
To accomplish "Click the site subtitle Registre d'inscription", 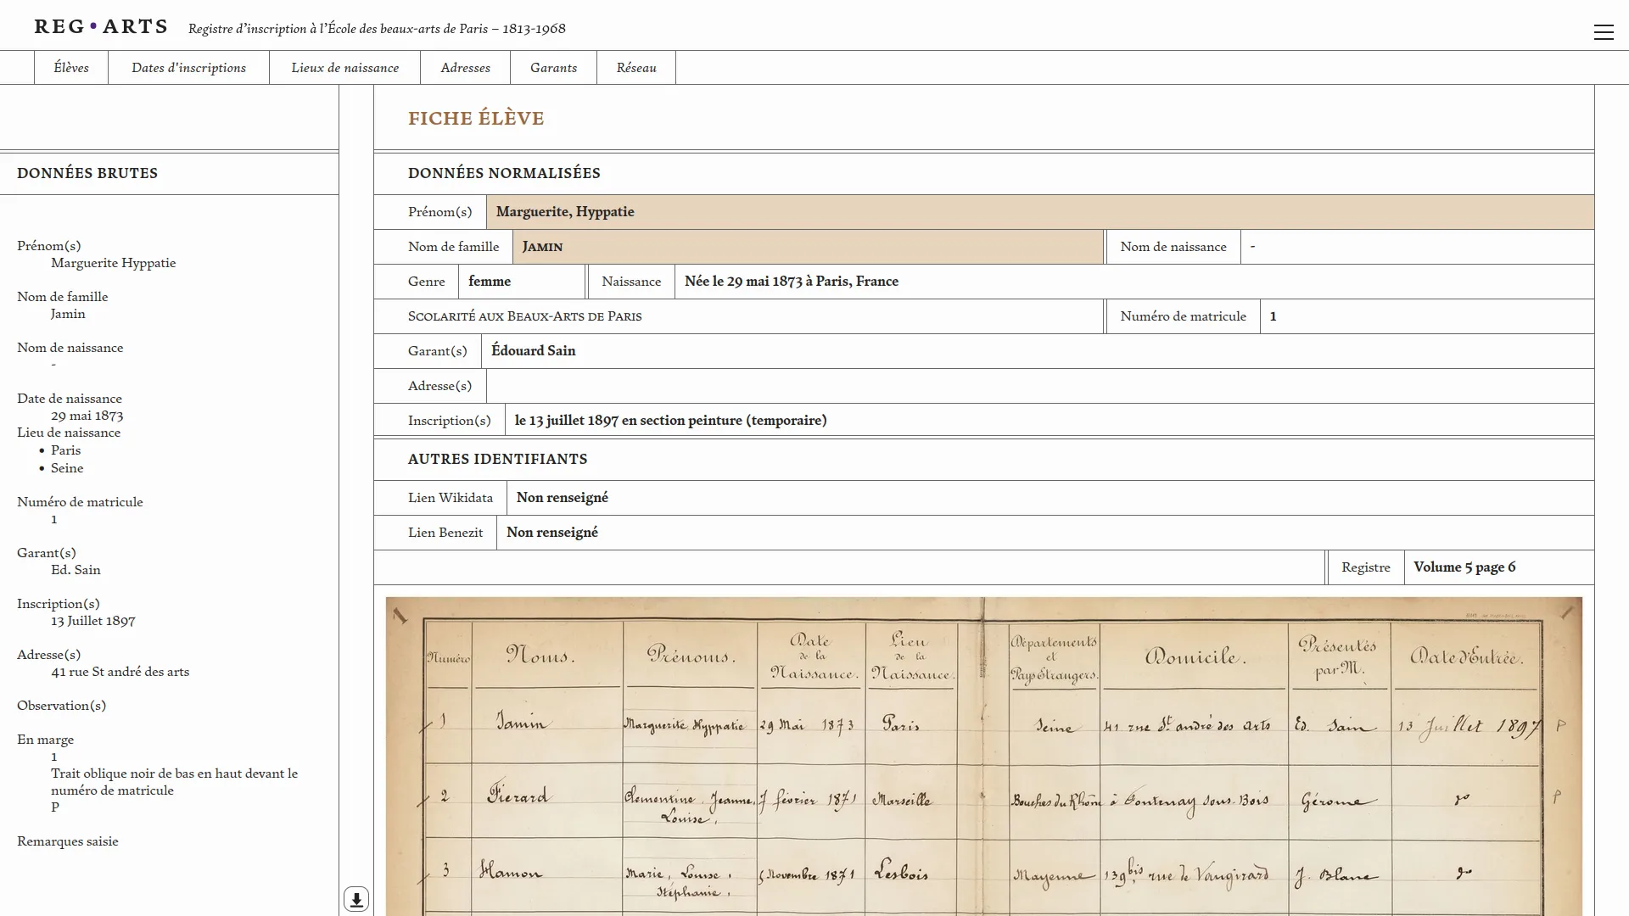I will 377,29.
